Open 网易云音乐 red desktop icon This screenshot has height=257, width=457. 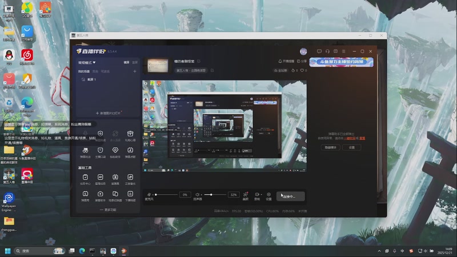click(27, 57)
